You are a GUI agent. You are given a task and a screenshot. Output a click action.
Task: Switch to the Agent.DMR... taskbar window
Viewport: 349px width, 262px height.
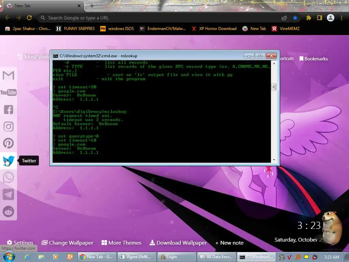pyautogui.click(x=137, y=257)
